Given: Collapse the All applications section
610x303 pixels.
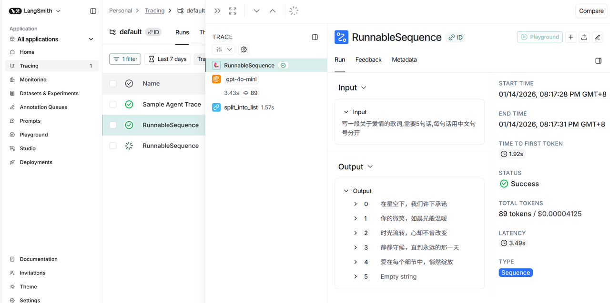Looking at the screenshot, I should (x=91, y=39).
